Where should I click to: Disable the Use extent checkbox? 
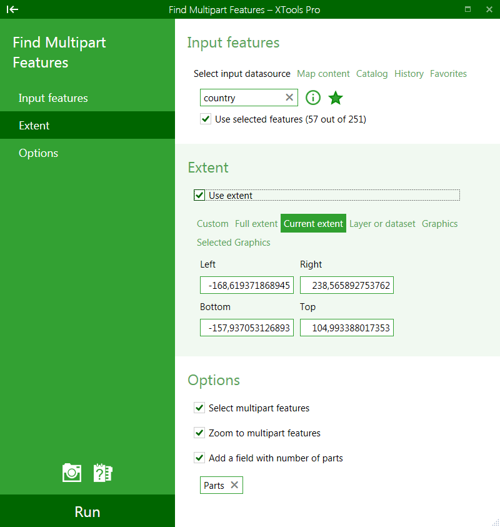pyautogui.click(x=199, y=195)
